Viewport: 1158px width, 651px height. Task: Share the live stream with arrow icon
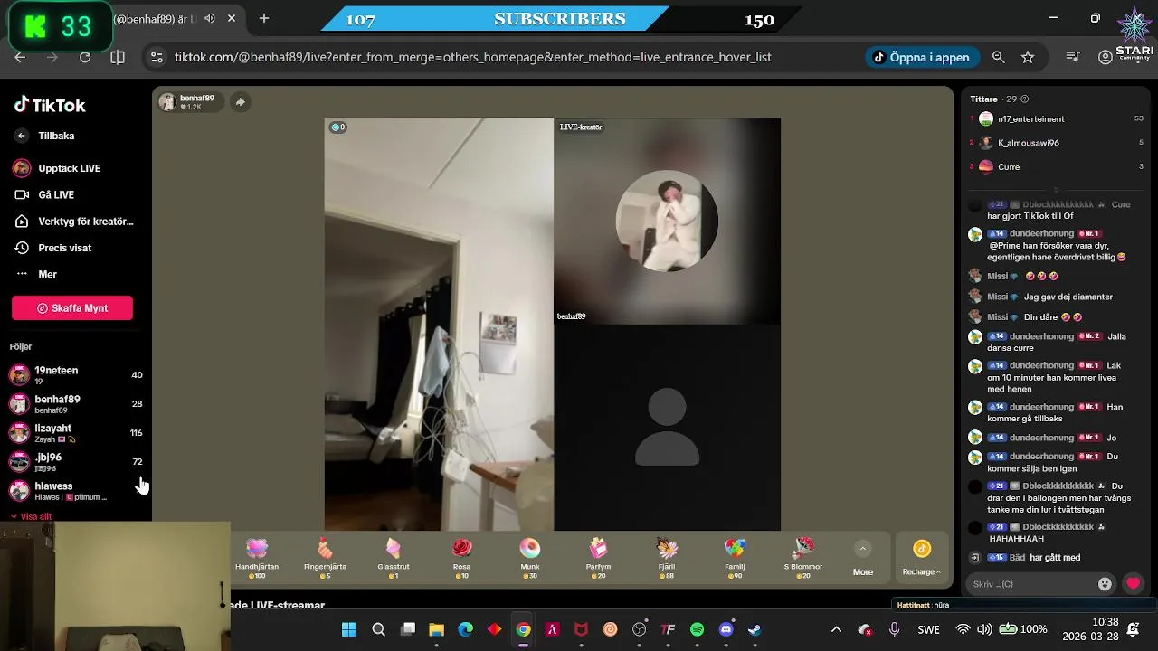pos(240,102)
